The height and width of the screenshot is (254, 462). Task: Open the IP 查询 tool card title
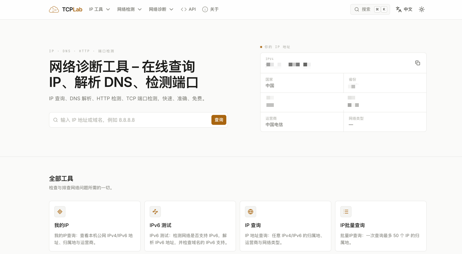[253, 225]
